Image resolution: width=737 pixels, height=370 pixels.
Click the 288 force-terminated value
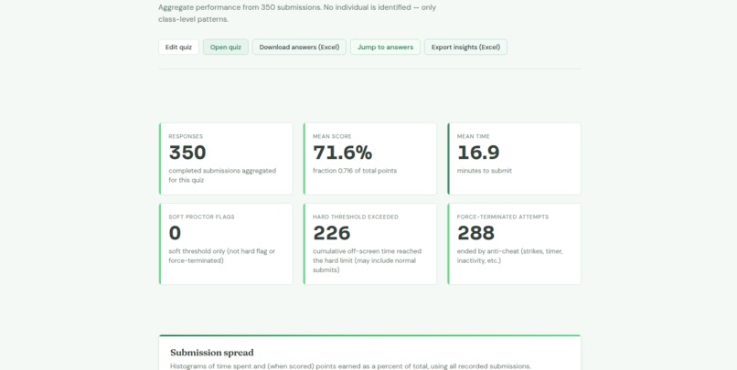tap(476, 233)
